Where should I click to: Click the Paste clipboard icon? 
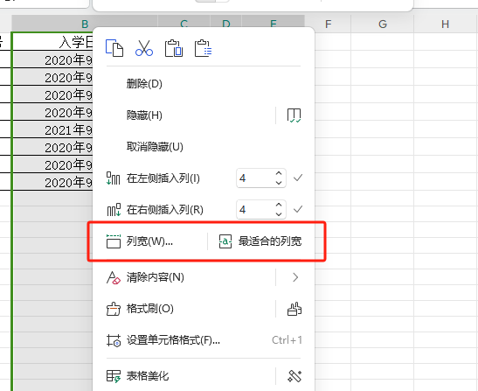tap(173, 48)
